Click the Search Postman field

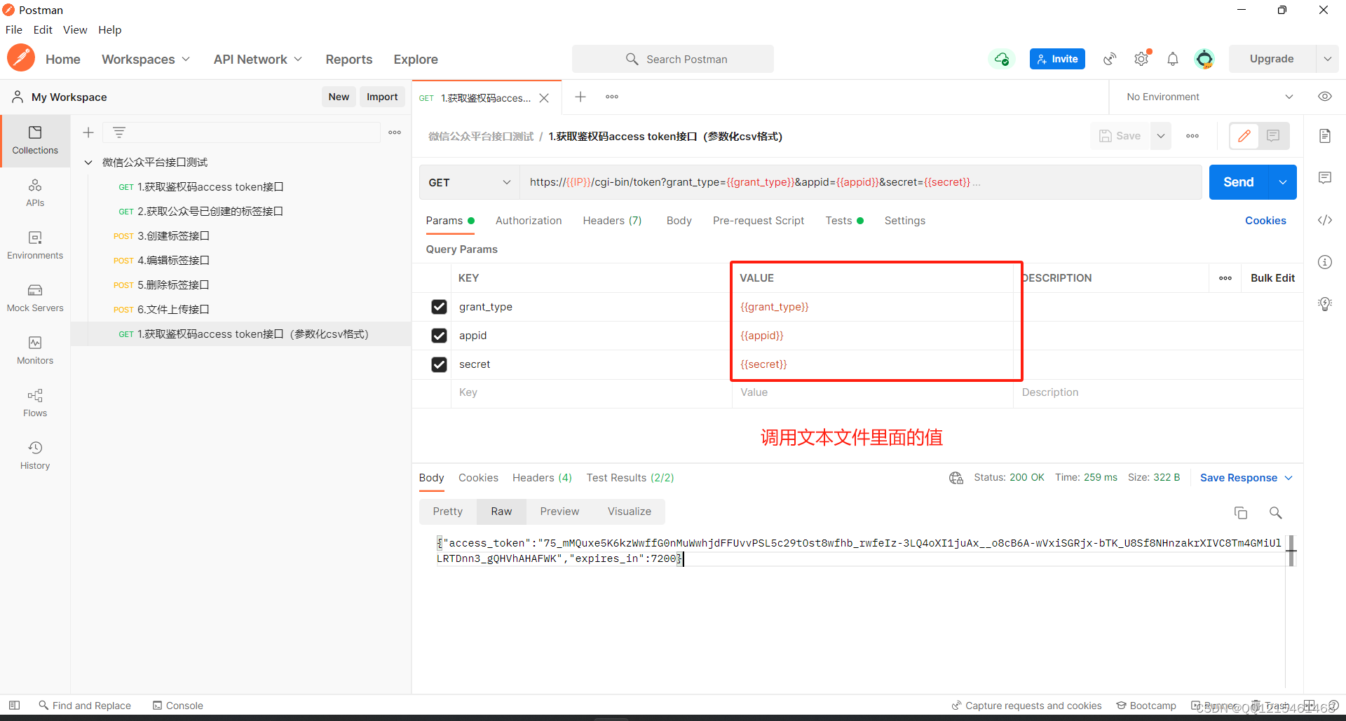point(673,59)
